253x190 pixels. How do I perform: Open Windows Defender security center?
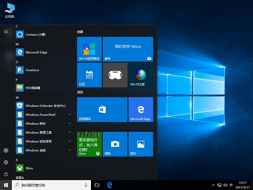pos(43,106)
